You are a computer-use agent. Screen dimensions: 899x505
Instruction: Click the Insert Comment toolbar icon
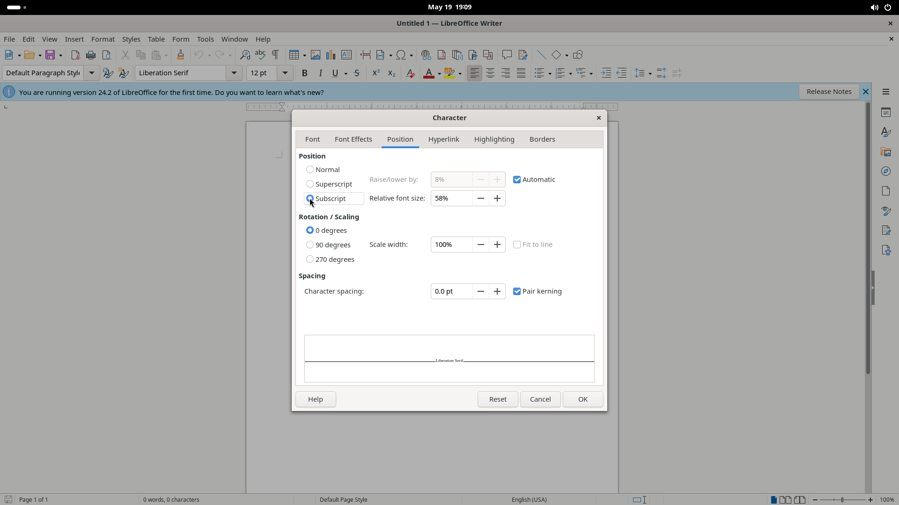coord(507,55)
